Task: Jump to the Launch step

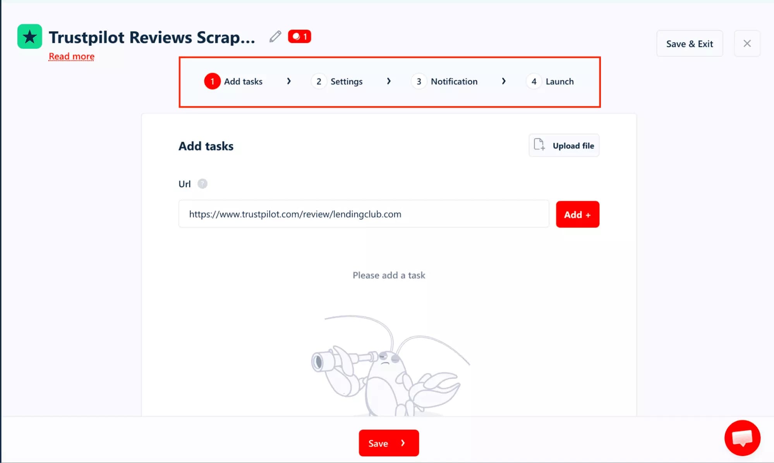Action: click(559, 81)
